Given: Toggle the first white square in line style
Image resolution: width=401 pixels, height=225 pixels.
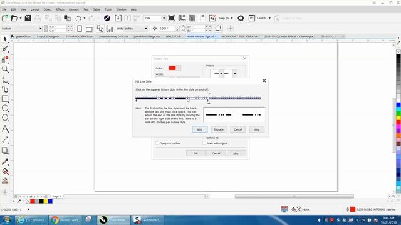Looking at the screenshot, I should click(157, 98).
